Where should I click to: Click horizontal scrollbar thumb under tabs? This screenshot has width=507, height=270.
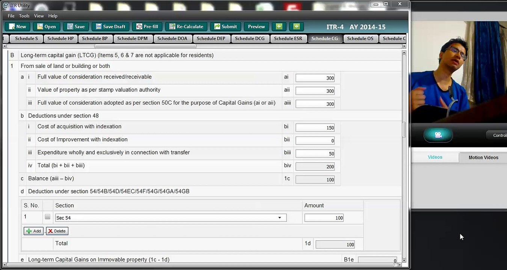click(x=145, y=46)
